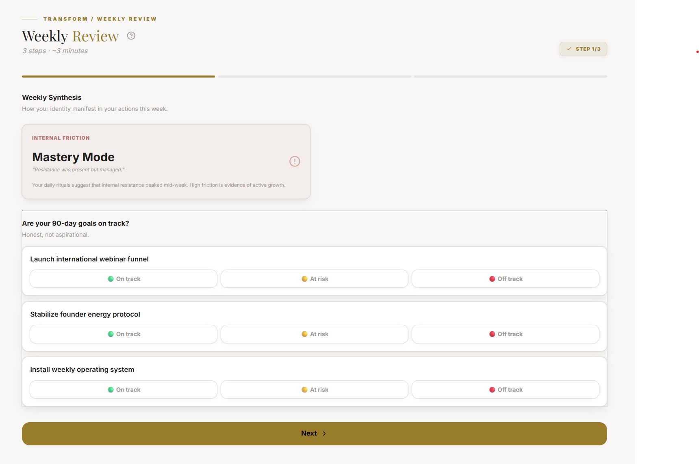Mark webinar funnel goal as Off track
This screenshot has width=699, height=464.
click(x=506, y=279)
